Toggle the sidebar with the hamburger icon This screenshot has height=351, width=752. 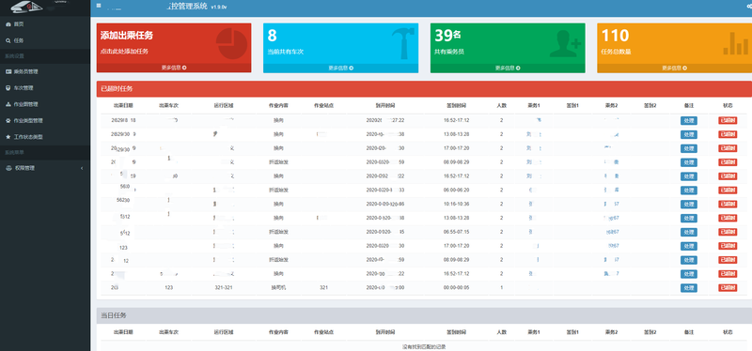point(99,6)
